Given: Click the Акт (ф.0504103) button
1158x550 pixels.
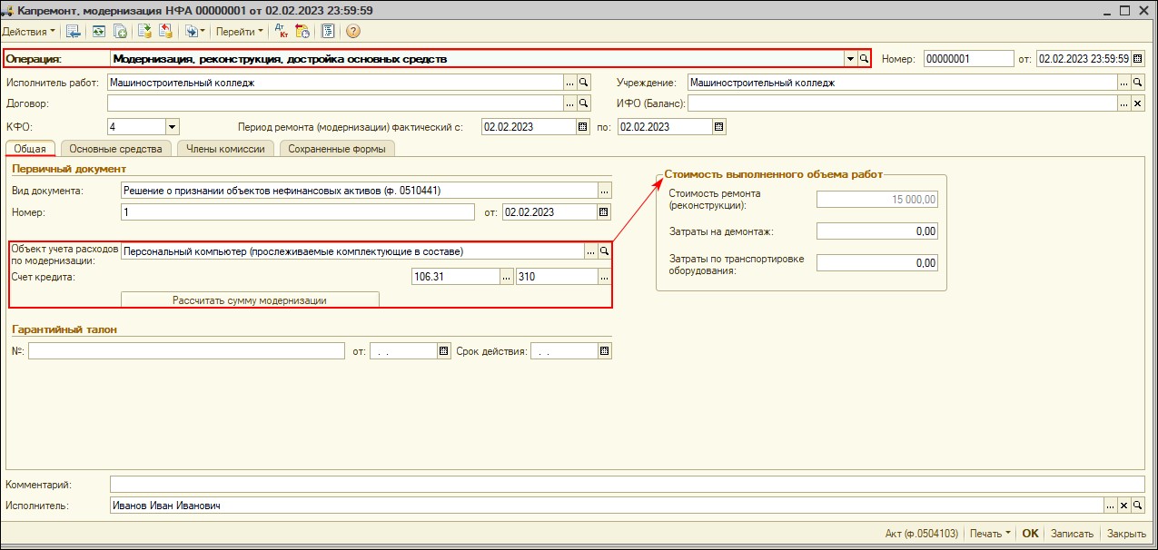Looking at the screenshot, I should point(922,534).
